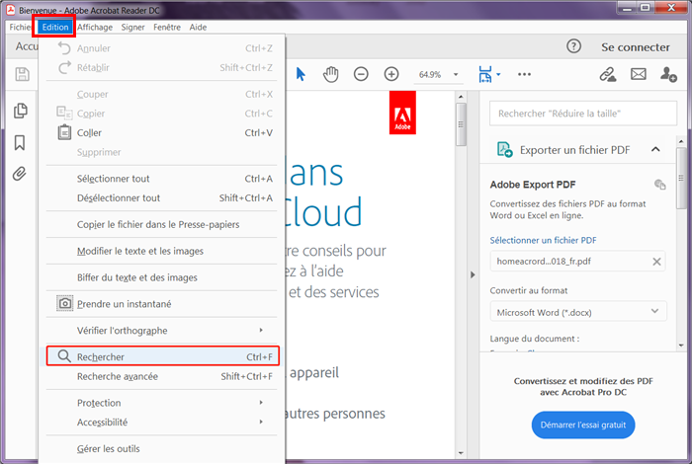This screenshot has width=692, height=464.
Task: Click the zoom value 64.9% field
Action: [430, 74]
